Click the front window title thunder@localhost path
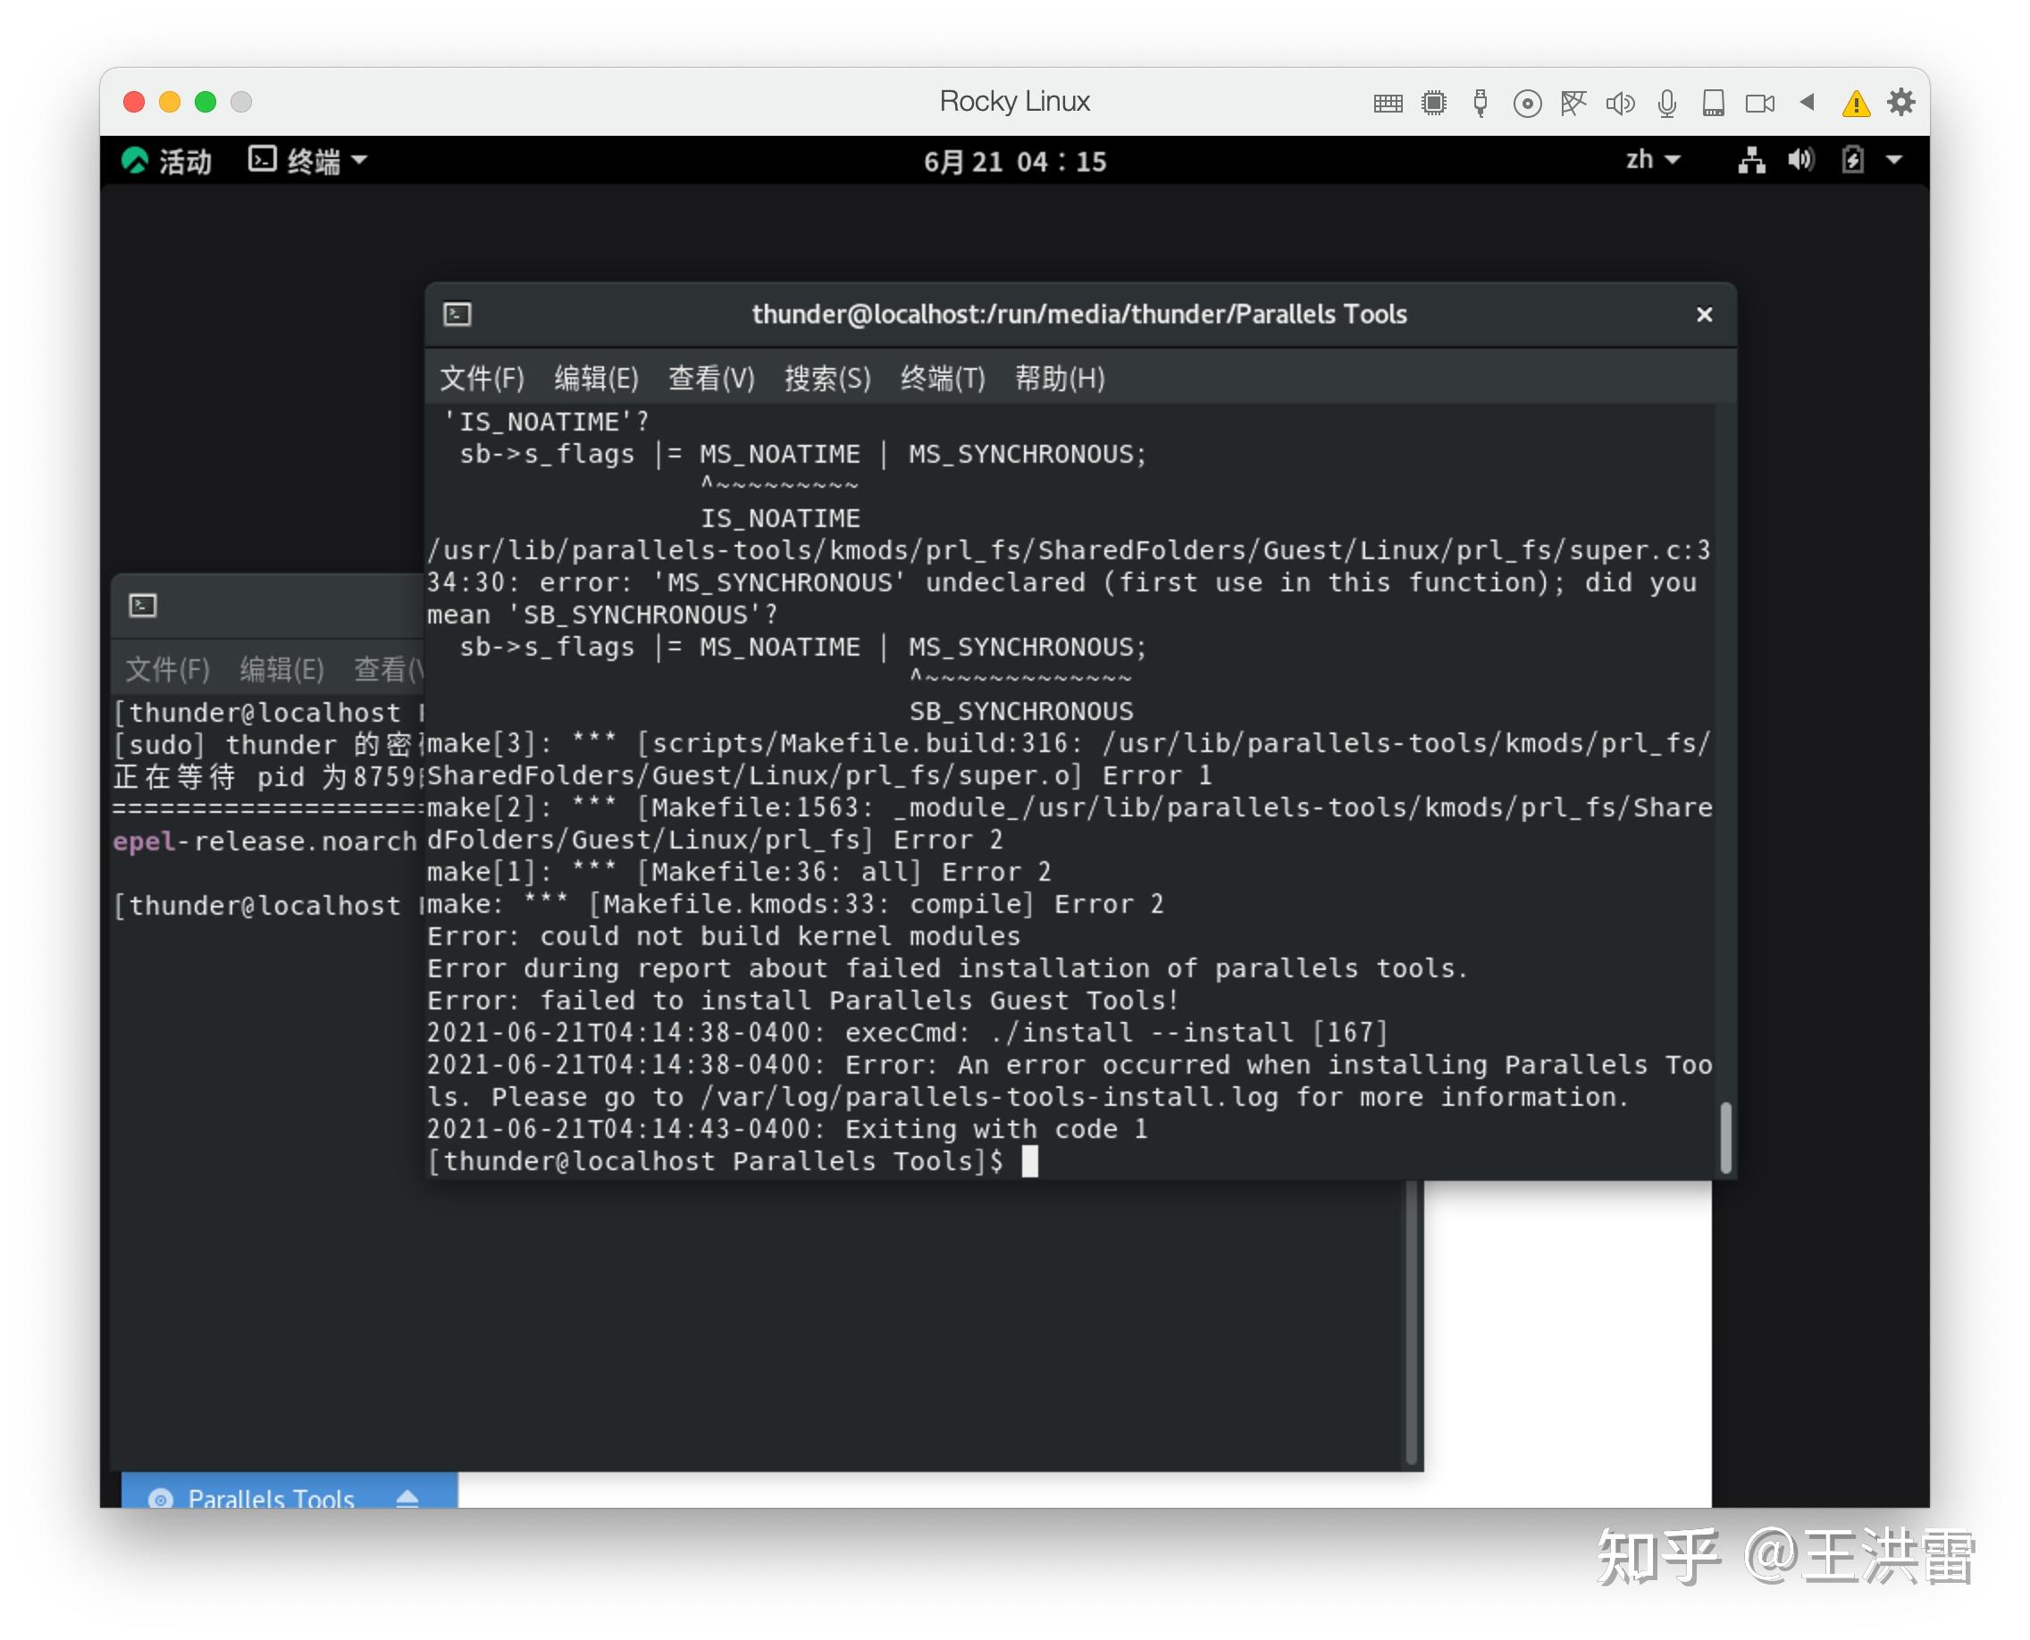This screenshot has width=2030, height=1640. (1079, 314)
